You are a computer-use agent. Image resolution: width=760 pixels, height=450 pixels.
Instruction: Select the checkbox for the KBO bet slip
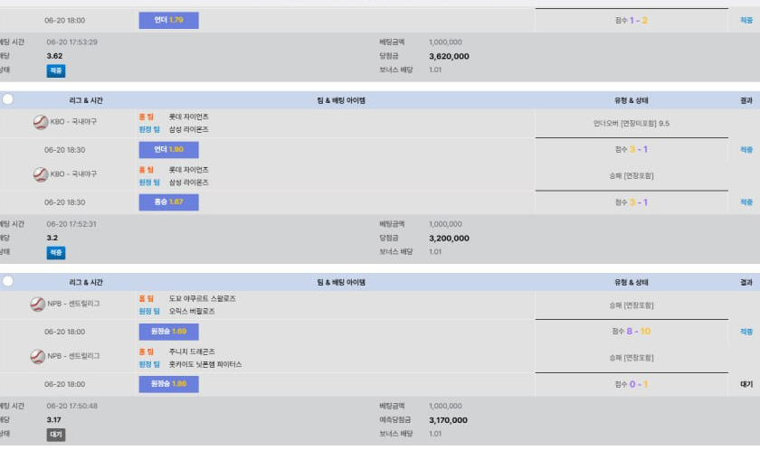tap(8, 100)
